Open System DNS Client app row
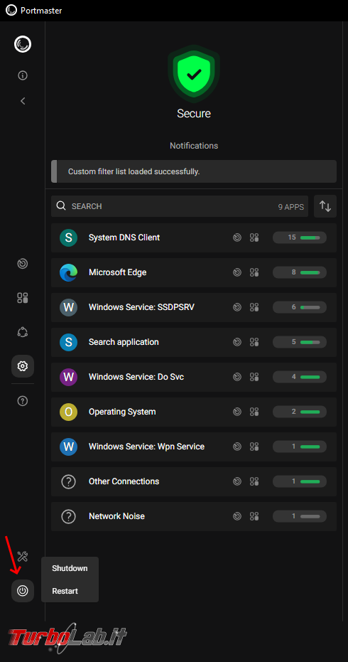348x662 pixels. click(194, 237)
